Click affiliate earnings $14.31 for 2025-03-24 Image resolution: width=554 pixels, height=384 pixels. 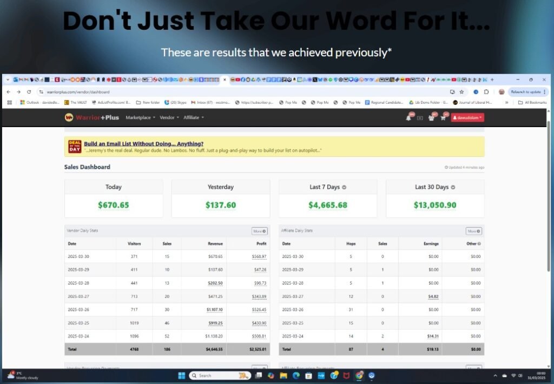tap(433, 336)
